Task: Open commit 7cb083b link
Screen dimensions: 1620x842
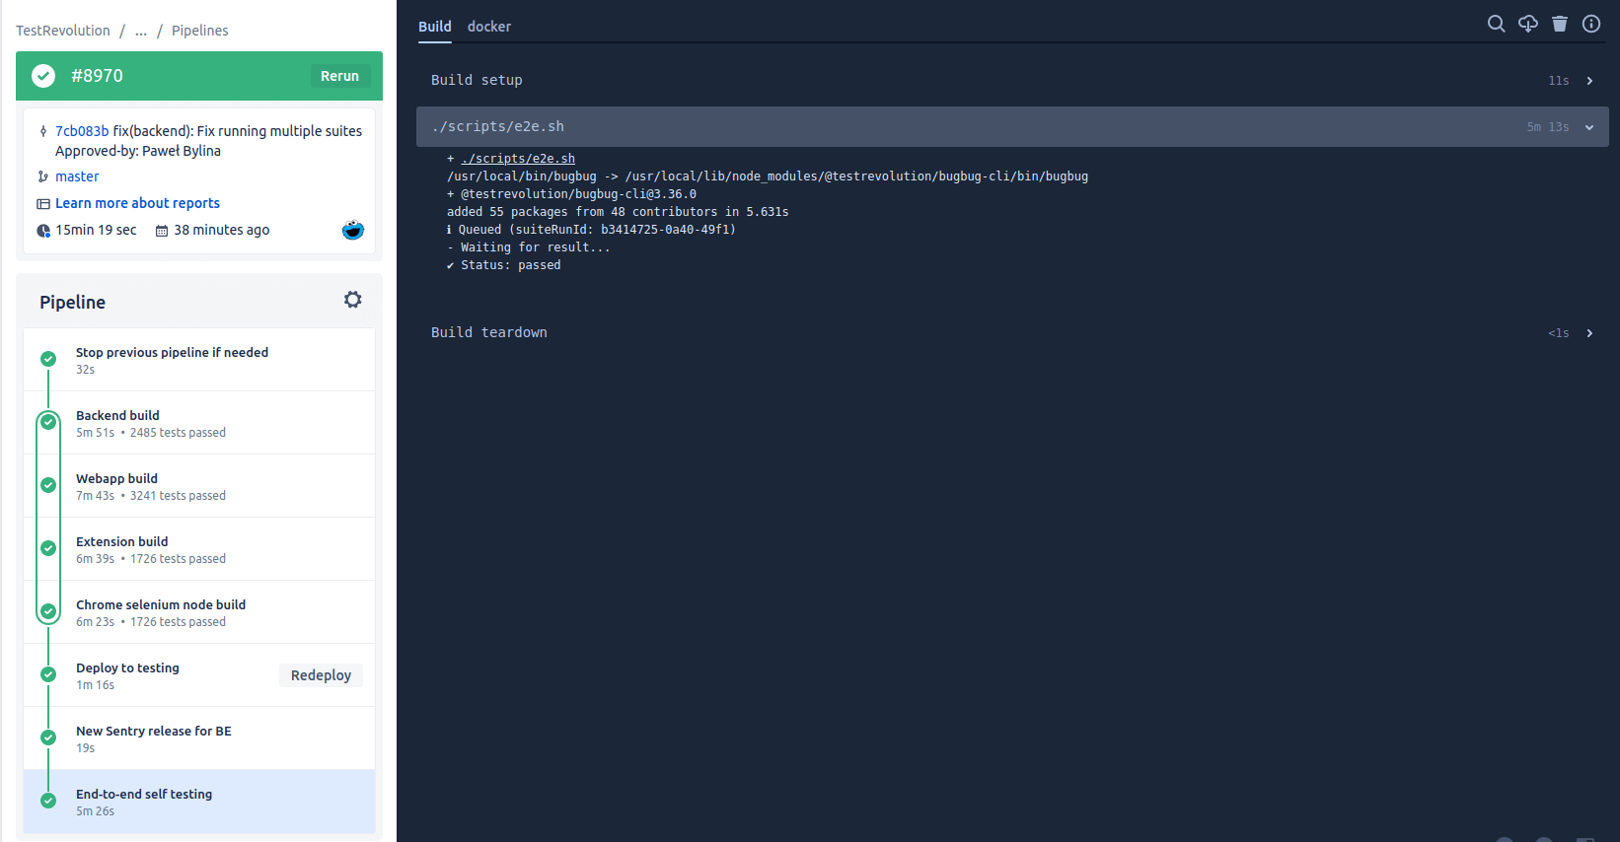Action: click(82, 131)
